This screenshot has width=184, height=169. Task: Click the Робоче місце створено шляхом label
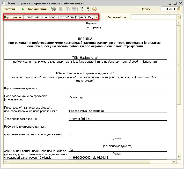tap(25, 127)
